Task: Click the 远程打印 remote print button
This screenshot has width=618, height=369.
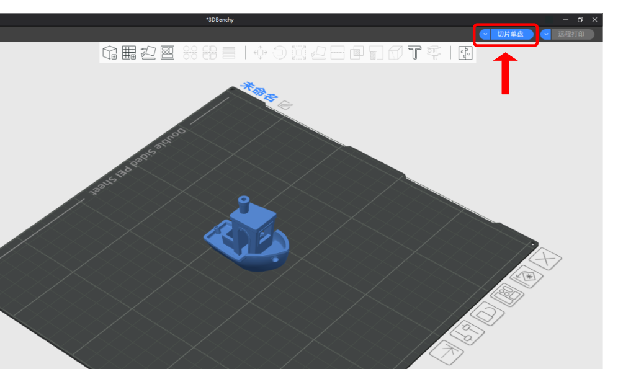Action: [x=573, y=34]
